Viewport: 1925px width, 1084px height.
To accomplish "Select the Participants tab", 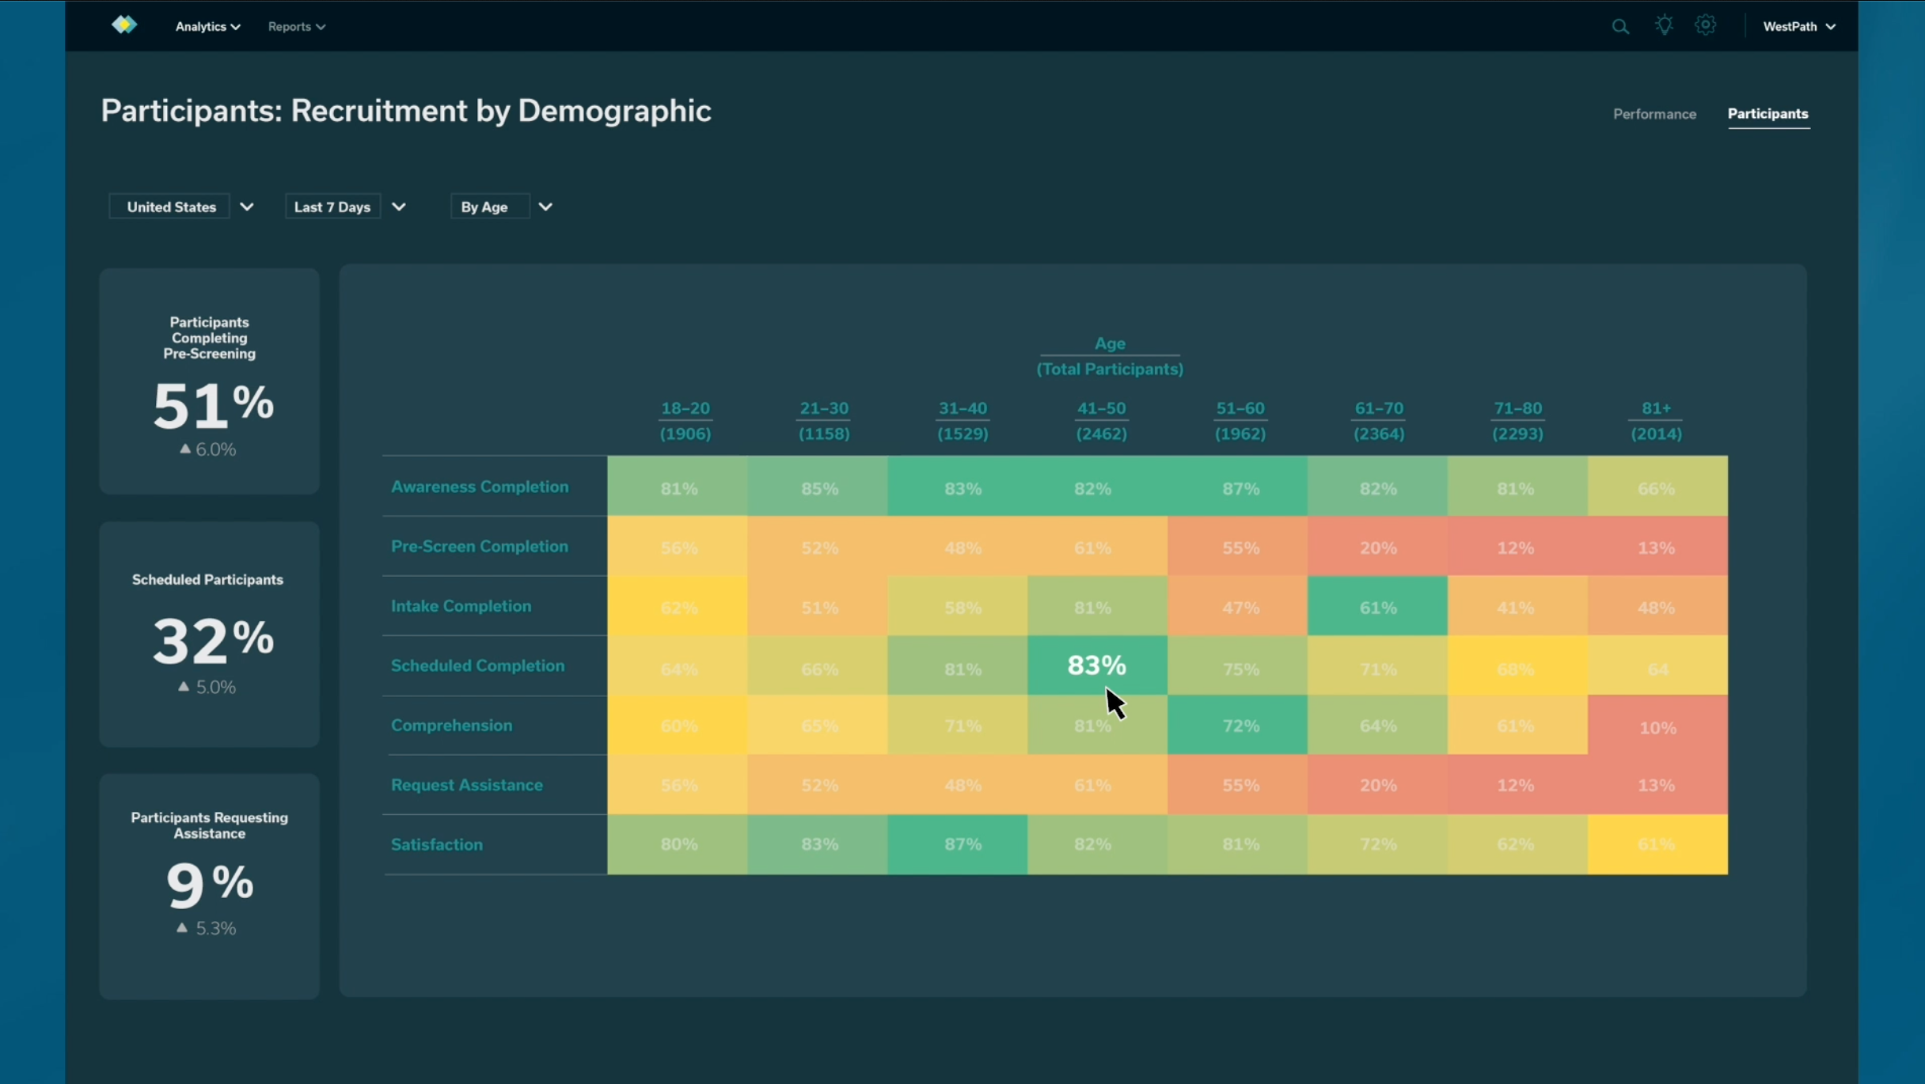I will point(1767,114).
